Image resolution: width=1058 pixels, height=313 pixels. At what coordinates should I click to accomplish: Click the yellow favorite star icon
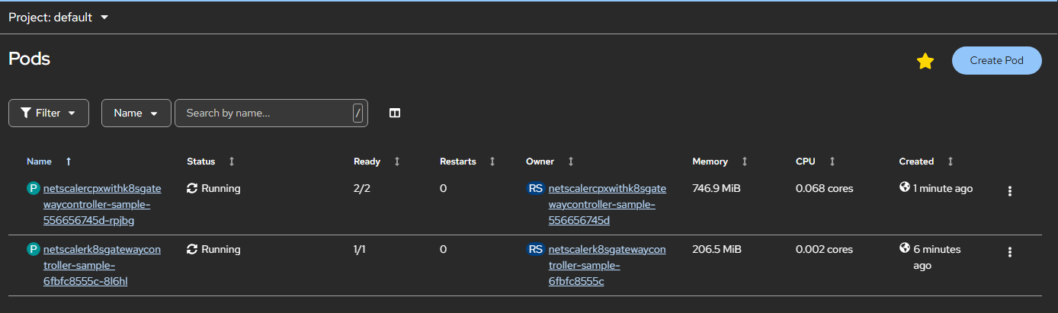tap(925, 61)
